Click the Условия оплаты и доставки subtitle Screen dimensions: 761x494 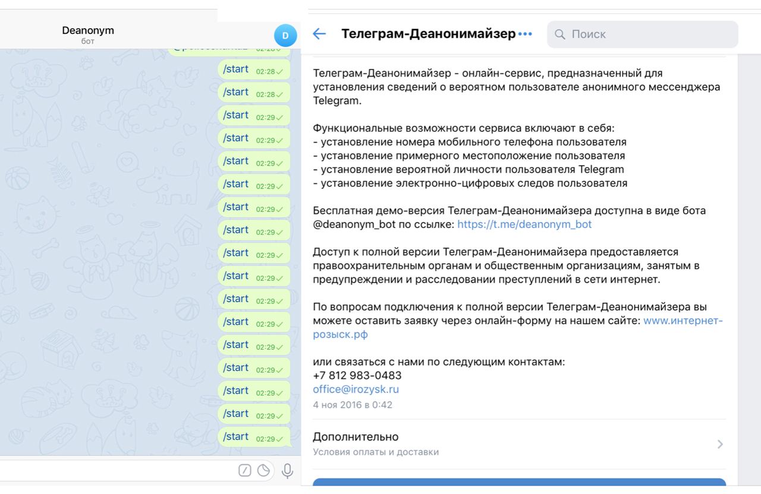[x=376, y=452]
